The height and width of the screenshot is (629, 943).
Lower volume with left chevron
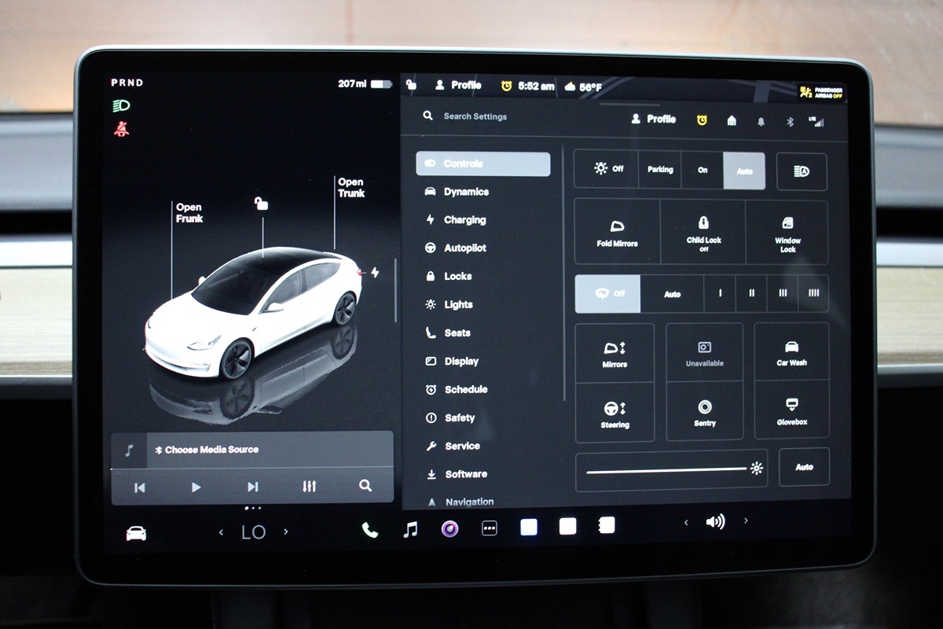pos(686,522)
